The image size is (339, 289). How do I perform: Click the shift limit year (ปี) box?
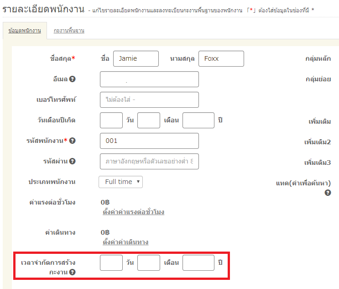(x=198, y=263)
